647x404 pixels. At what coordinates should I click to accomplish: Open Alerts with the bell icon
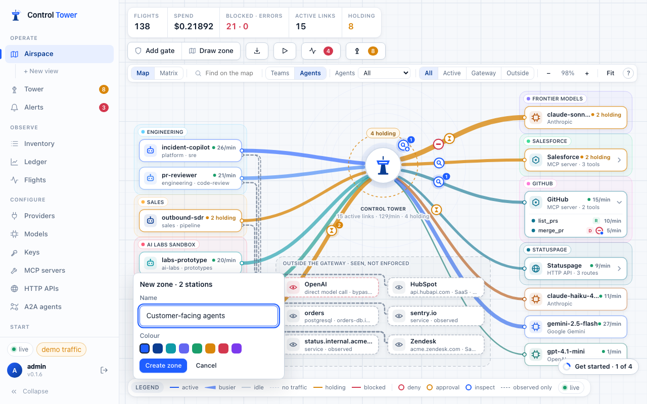pyautogui.click(x=59, y=108)
